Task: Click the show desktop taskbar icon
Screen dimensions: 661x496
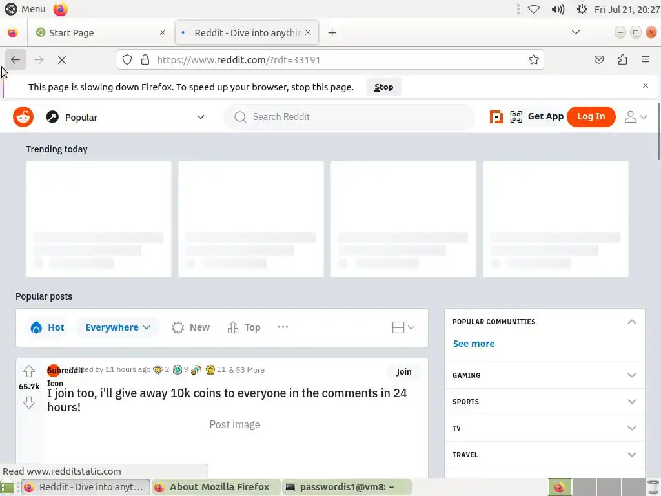Action: 7,487
